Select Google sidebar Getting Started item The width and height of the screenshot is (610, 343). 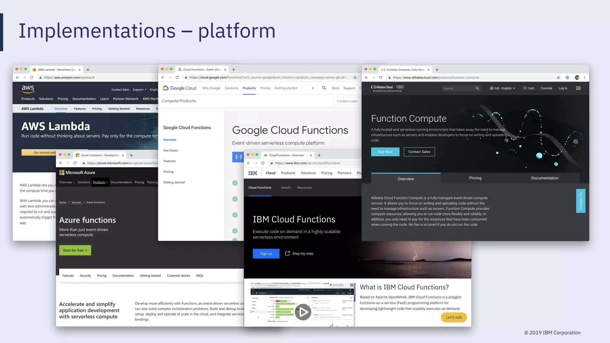click(x=174, y=182)
